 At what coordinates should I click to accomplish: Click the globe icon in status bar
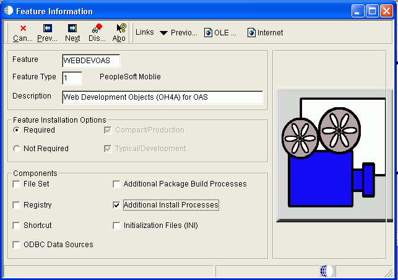pyautogui.click(x=326, y=271)
